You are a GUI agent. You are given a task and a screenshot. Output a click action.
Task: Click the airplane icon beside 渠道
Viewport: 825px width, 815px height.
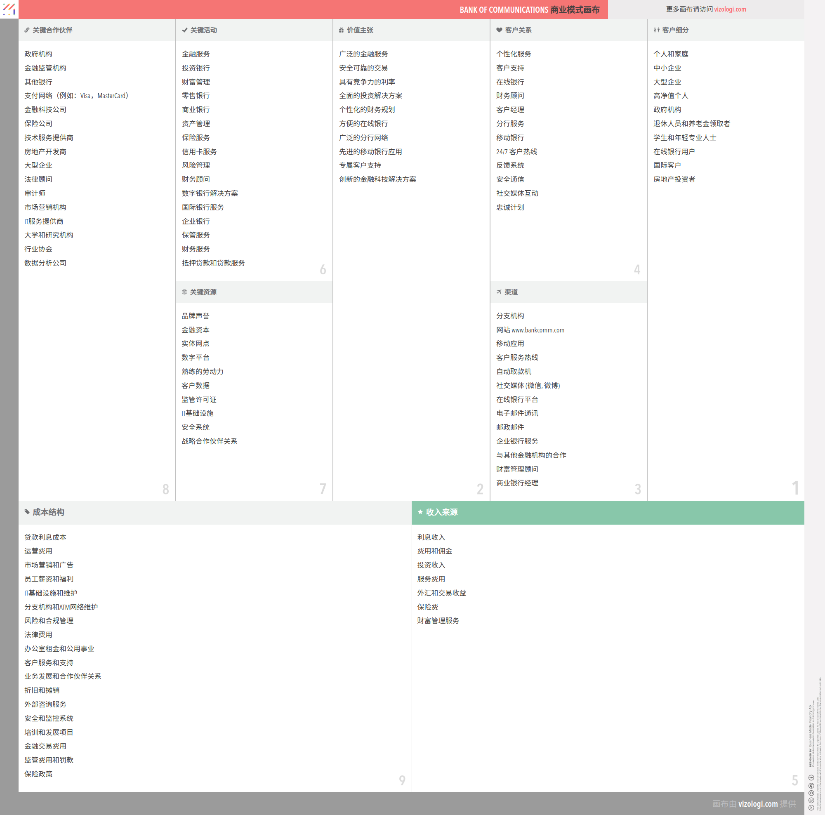499,292
